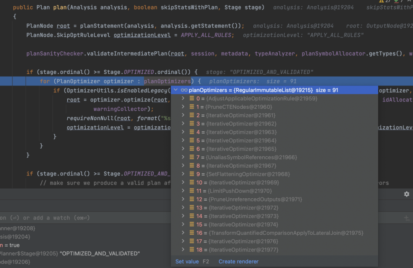
Task: Click the add watch plus icon
Action: (x=406, y=218)
